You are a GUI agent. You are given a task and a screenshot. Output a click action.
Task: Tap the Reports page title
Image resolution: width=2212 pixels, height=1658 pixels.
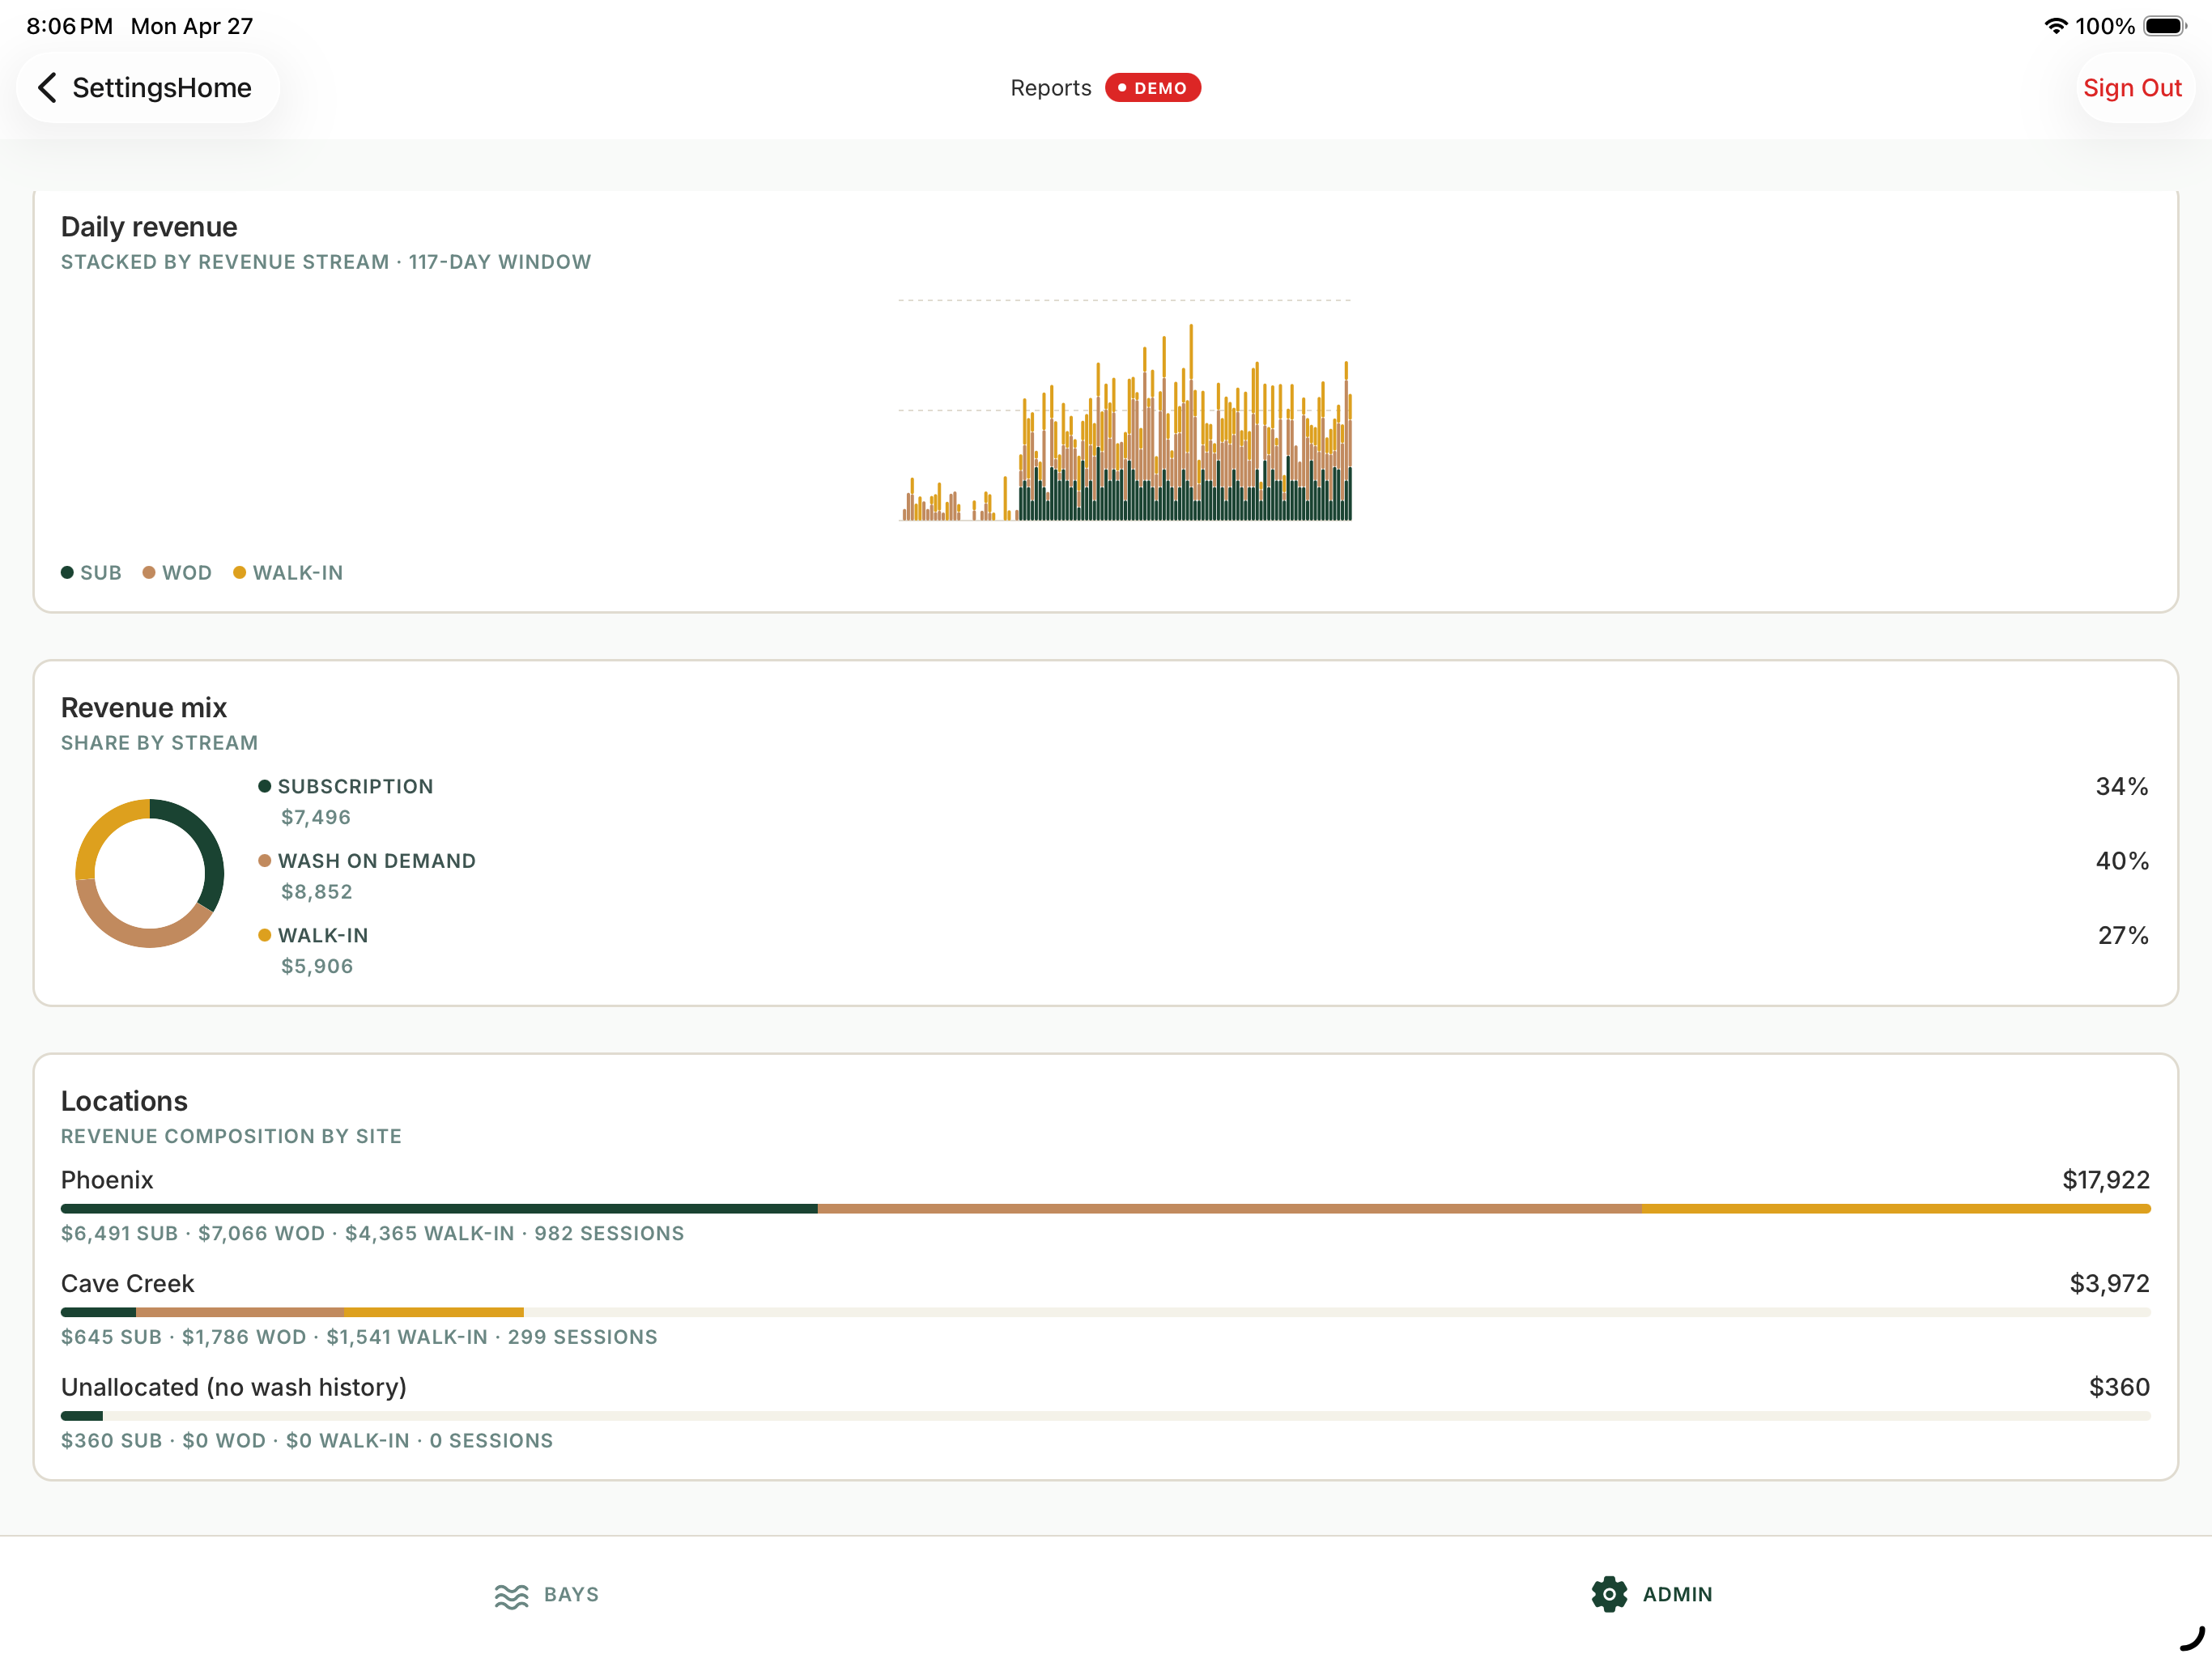point(1051,88)
